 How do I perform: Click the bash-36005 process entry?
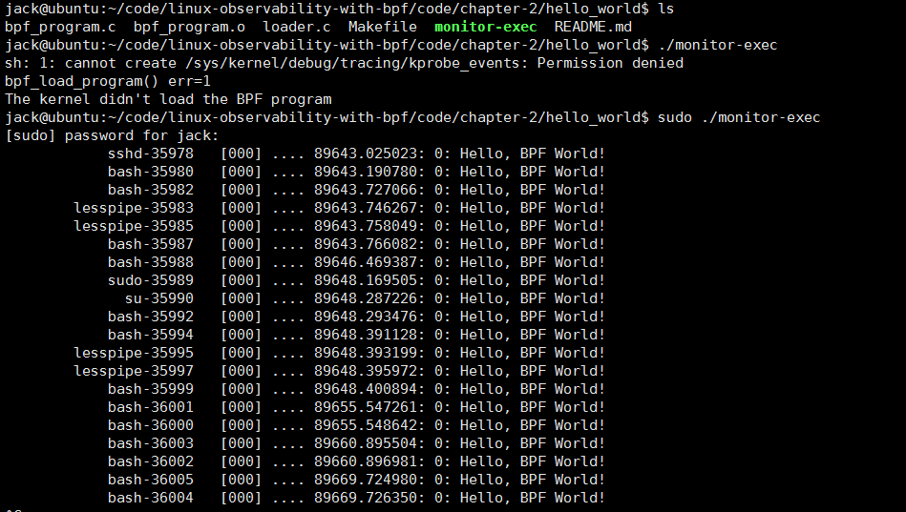point(150,480)
